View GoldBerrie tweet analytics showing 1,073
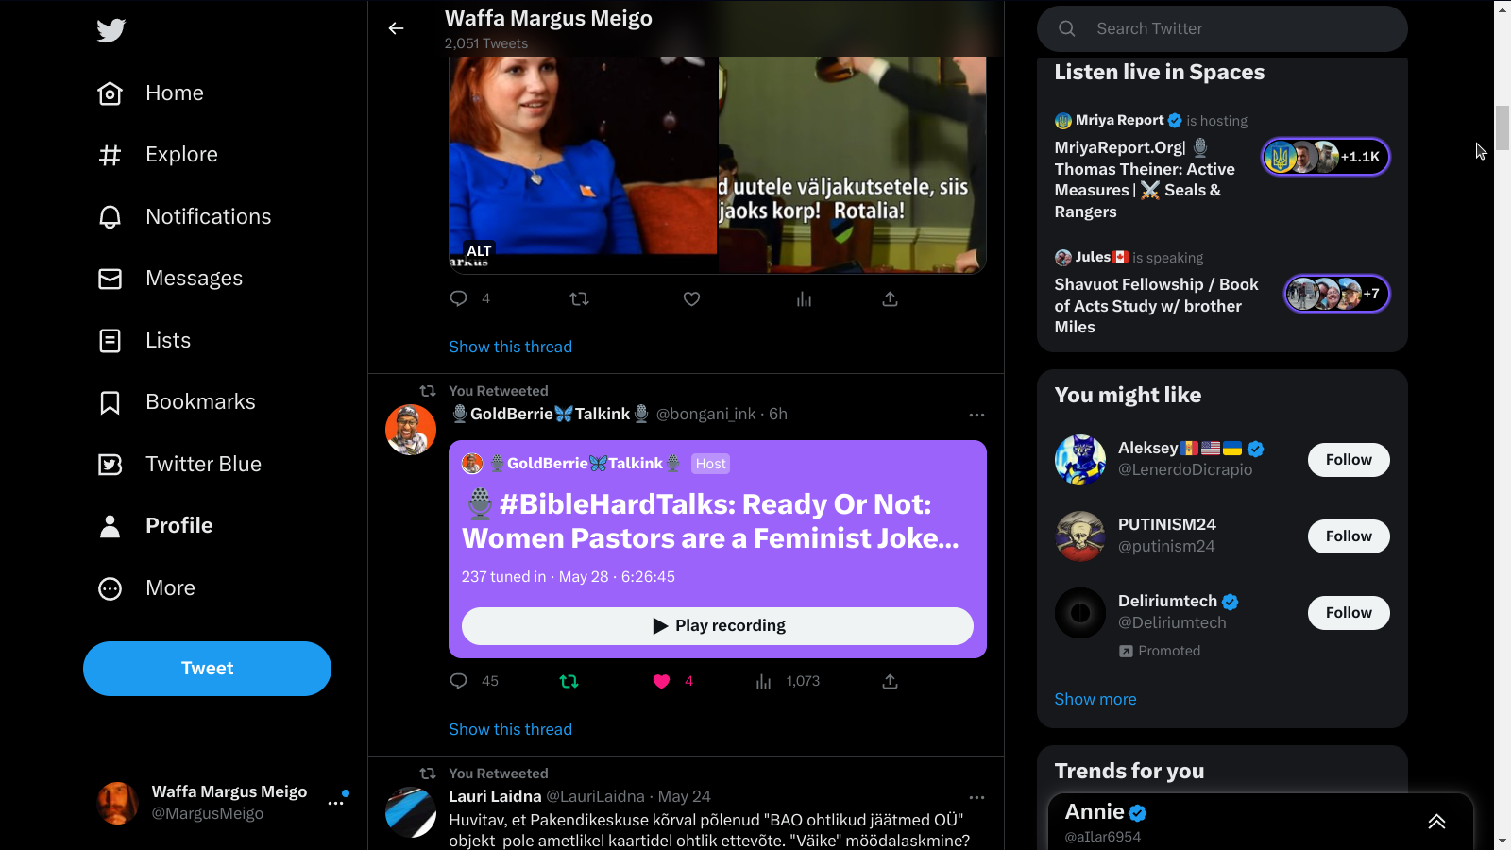1511x850 pixels. [788, 681]
